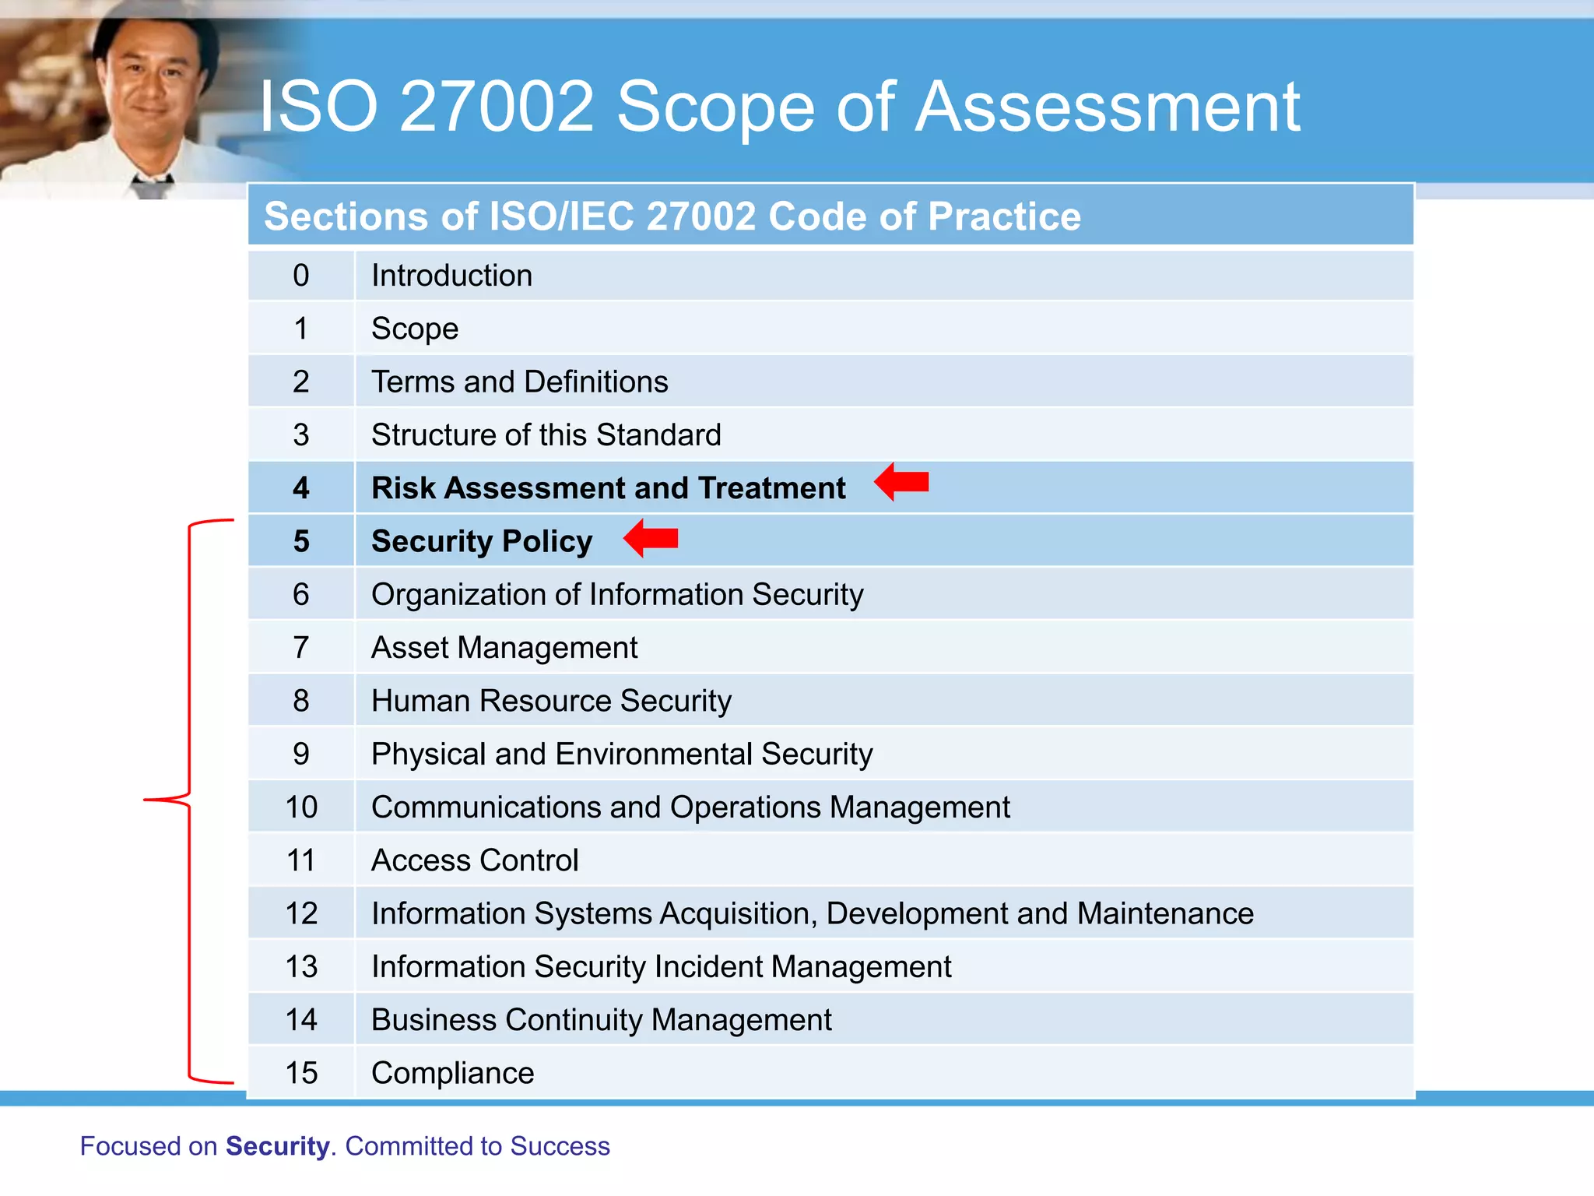Select 'Physical and Environmental Security' cell
This screenshot has height=1196, width=1594.
point(884,754)
